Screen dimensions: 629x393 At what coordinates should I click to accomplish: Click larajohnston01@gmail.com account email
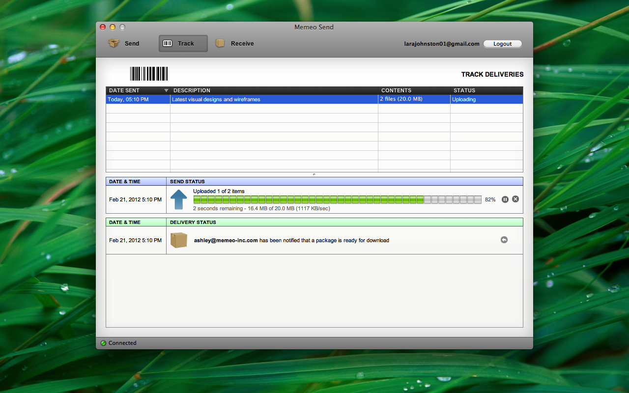(442, 44)
